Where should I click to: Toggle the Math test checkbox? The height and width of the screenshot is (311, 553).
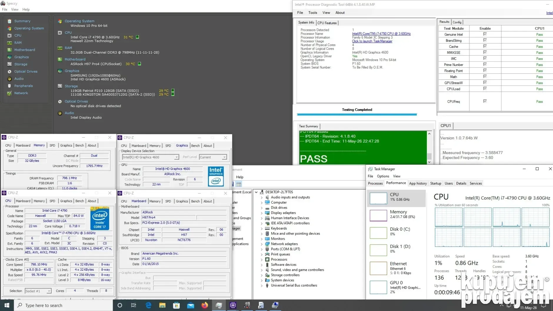pyautogui.click(x=485, y=76)
